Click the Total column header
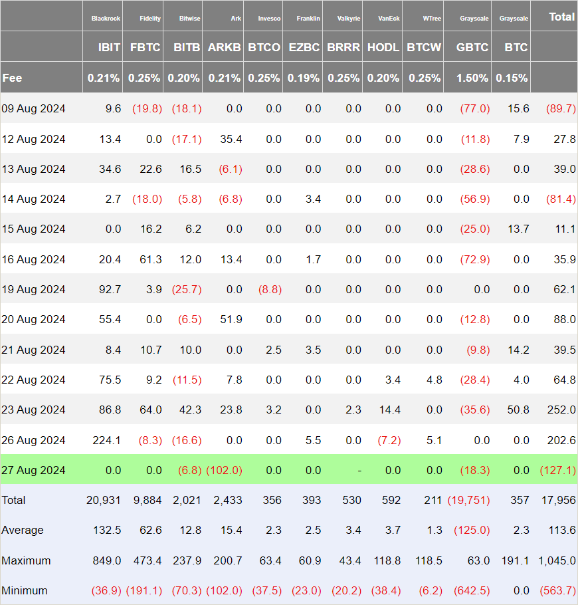This screenshot has width=578, height=605. pos(562,17)
